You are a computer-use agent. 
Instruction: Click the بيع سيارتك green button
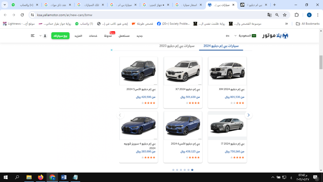(x=60, y=36)
